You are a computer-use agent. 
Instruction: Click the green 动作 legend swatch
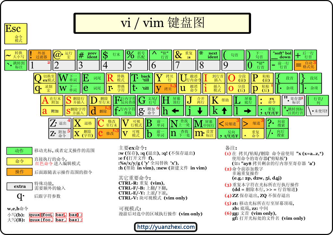click(19, 151)
